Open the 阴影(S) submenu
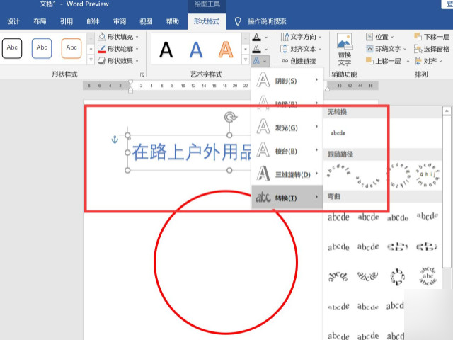The width and height of the screenshot is (453, 340). coord(287,80)
